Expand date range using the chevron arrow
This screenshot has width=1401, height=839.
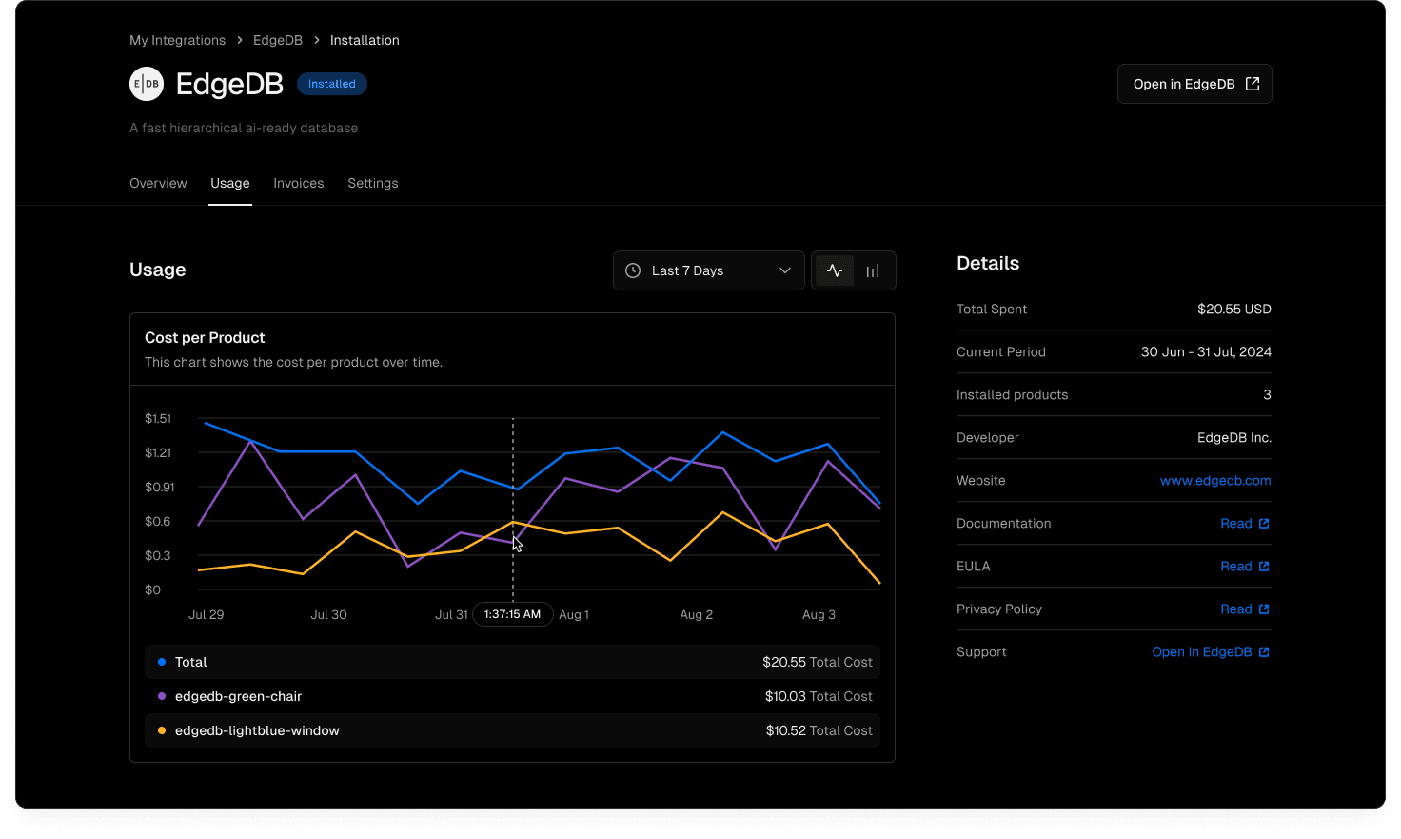785,270
